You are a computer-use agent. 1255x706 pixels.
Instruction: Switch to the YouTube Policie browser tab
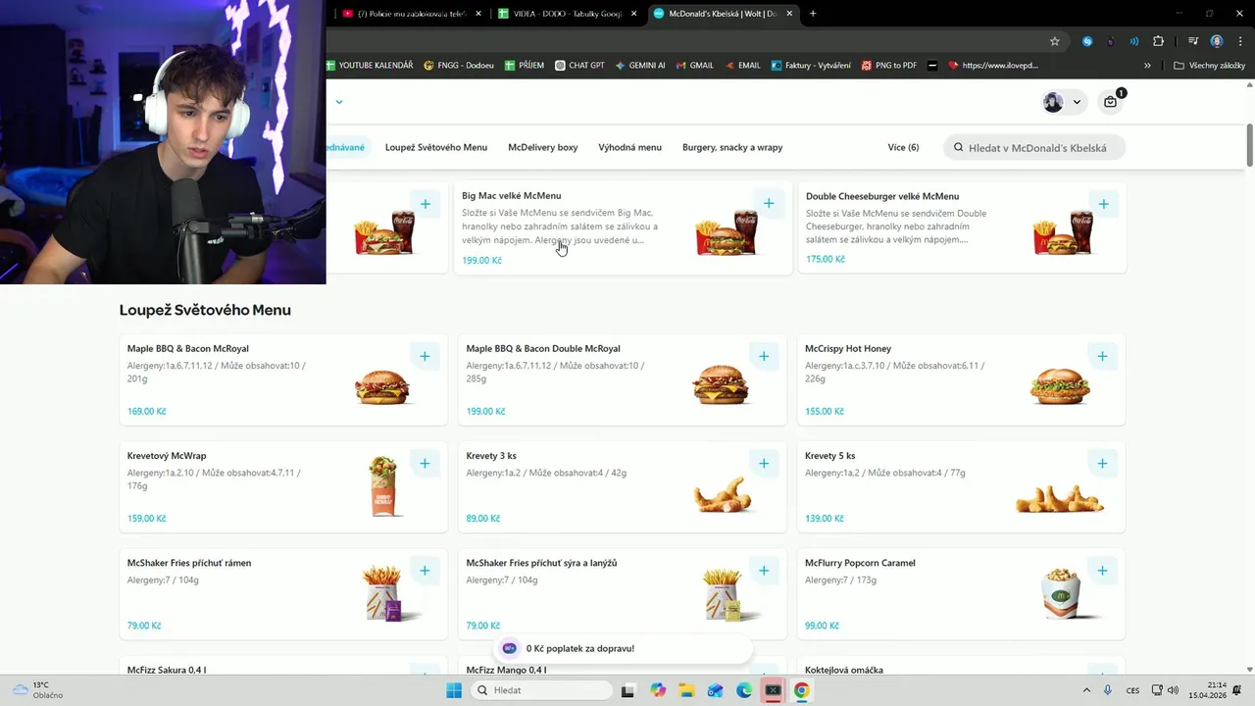[x=410, y=14]
